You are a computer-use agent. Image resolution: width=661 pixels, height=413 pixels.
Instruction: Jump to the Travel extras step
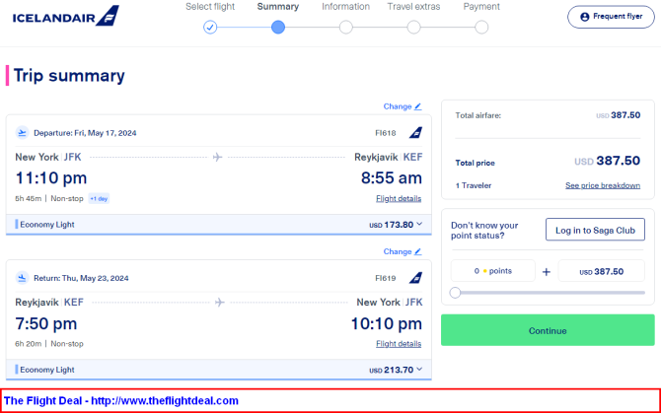tap(413, 27)
